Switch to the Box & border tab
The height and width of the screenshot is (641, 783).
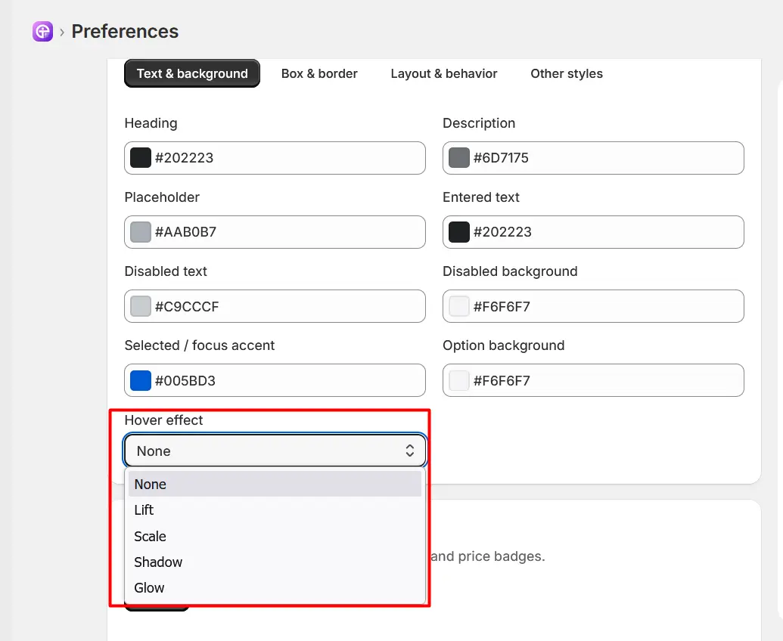coord(319,73)
